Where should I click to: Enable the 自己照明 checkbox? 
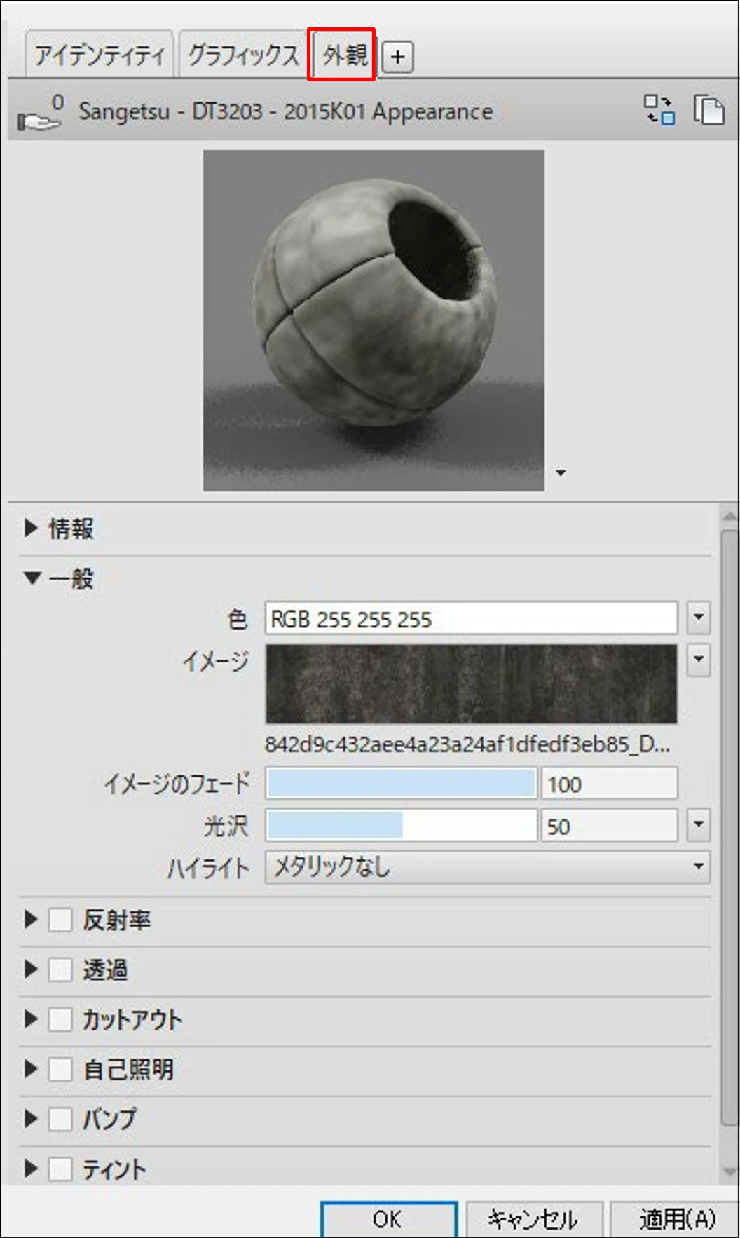60,1069
